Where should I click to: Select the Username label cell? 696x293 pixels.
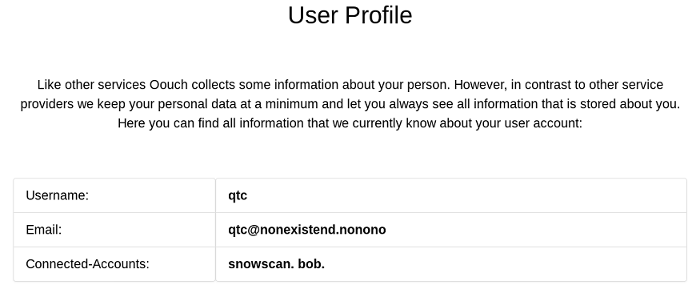114,195
